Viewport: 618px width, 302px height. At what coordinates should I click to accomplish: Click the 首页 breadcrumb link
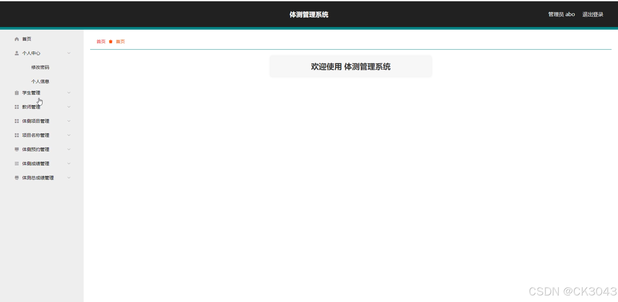click(100, 41)
